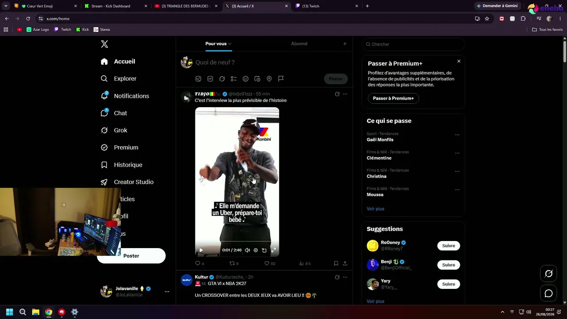The height and width of the screenshot is (319, 567).
Task: Open more options for the Kultur tweet
Action: [345, 277]
